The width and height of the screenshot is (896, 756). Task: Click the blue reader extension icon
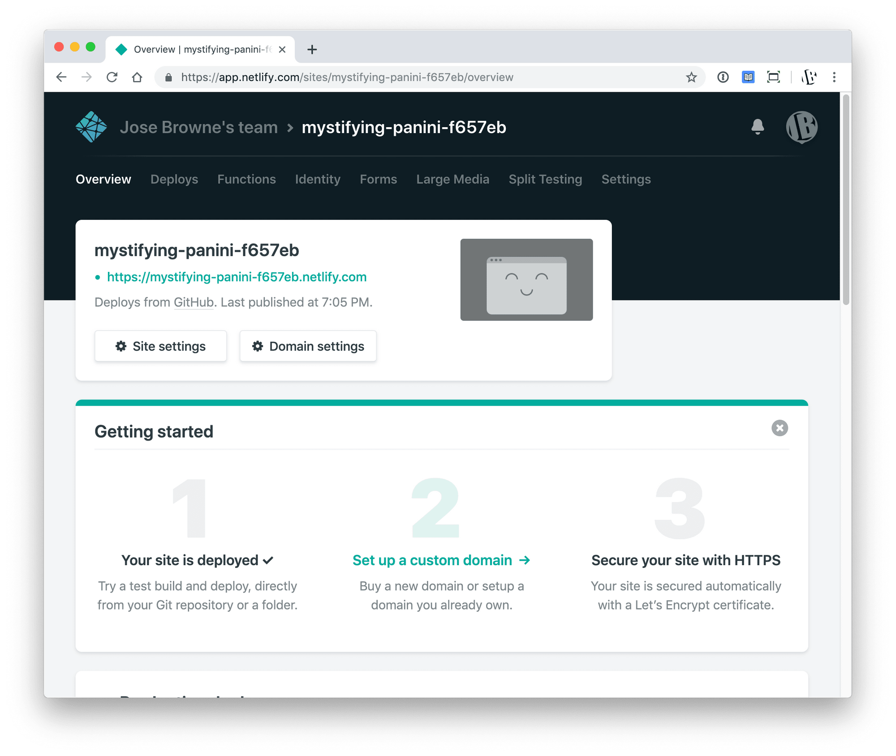click(x=748, y=77)
